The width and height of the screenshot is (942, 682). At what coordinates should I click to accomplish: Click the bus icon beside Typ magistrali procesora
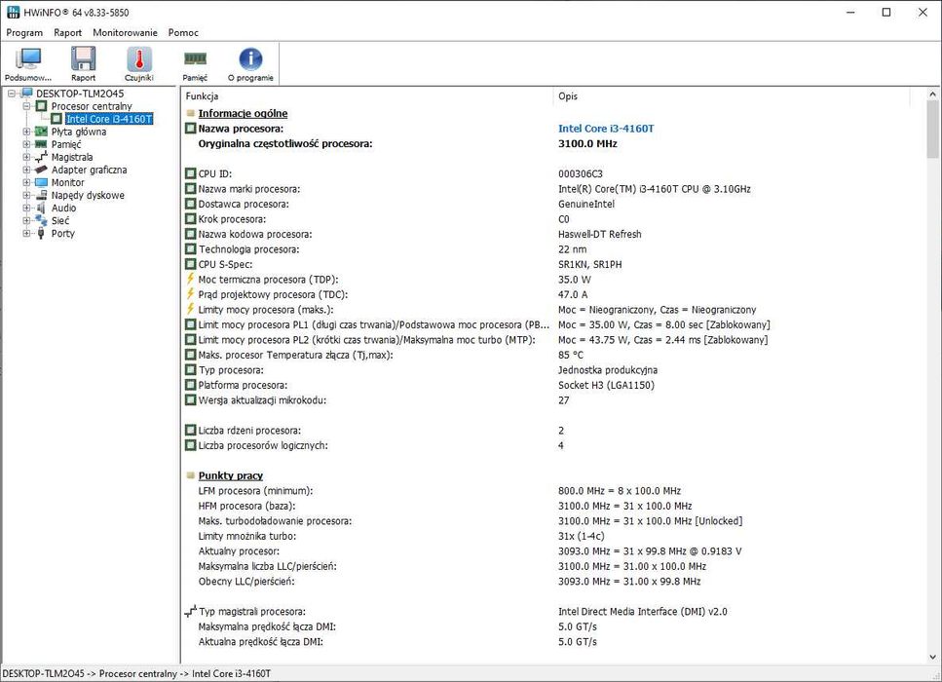click(x=190, y=612)
